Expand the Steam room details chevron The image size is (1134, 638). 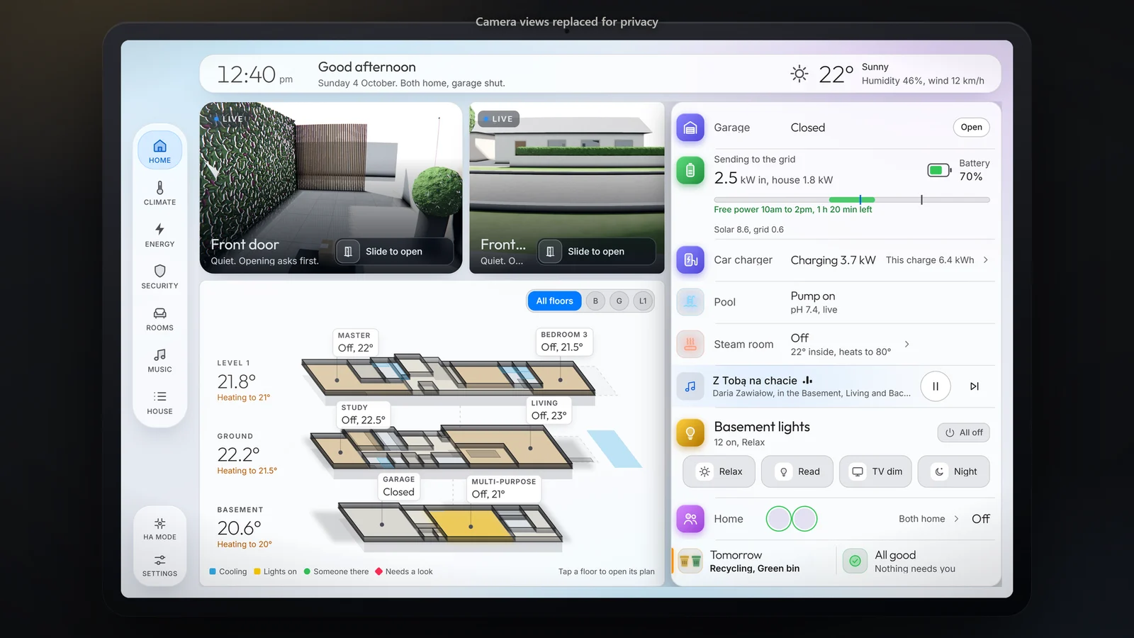[x=906, y=345]
